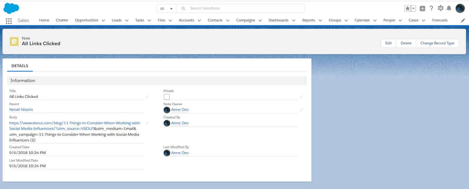Viewport: 469px width, 189px height.
Task: Click the search magnifier icon
Action: click(x=183, y=8)
